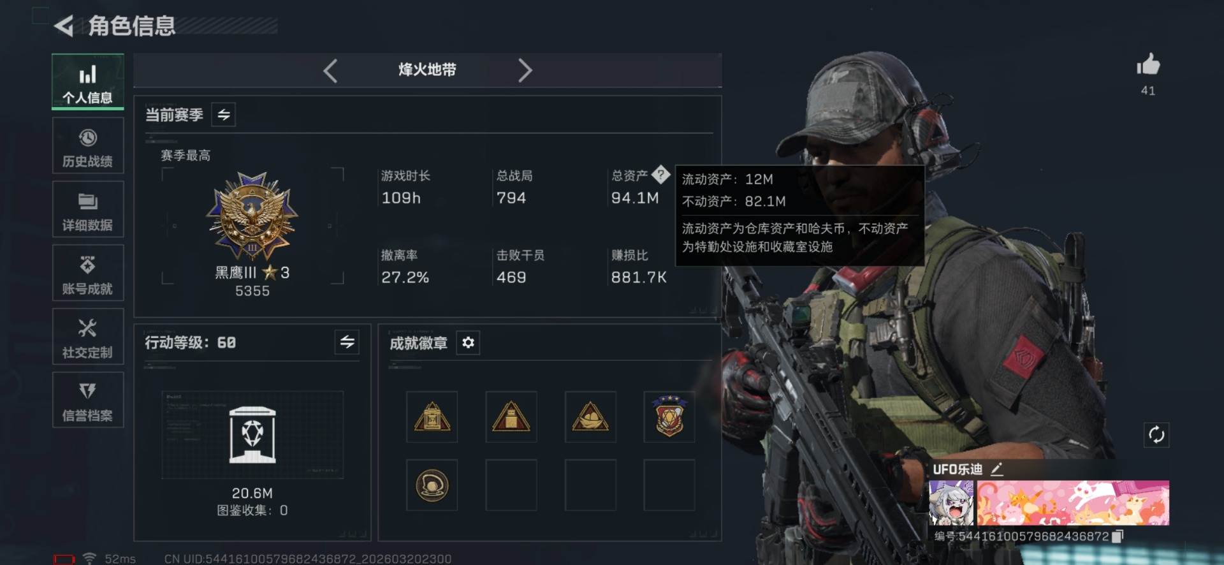Open the 社交定制 tab
The height and width of the screenshot is (565, 1224).
88,337
